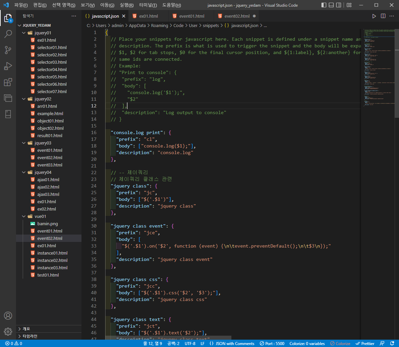Open the 파일(F) menu
Viewport: 399px width, 347px height.
tap(21, 5)
